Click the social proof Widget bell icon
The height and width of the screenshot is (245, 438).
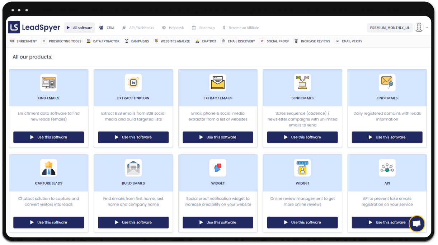point(218,168)
